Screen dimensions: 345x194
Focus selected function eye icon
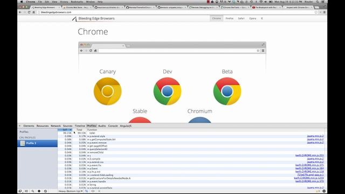click(93, 191)
